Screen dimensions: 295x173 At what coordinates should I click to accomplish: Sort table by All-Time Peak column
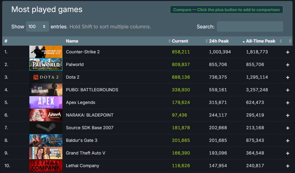click(x=261, y=41)
